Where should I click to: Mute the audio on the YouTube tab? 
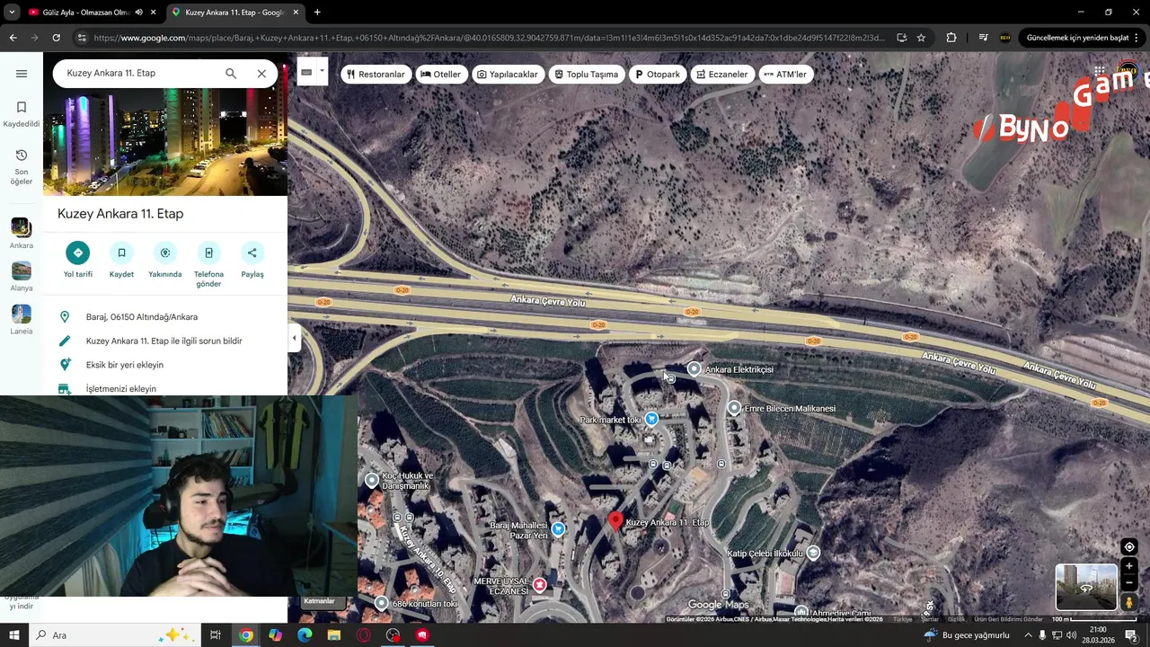(138, 13)
